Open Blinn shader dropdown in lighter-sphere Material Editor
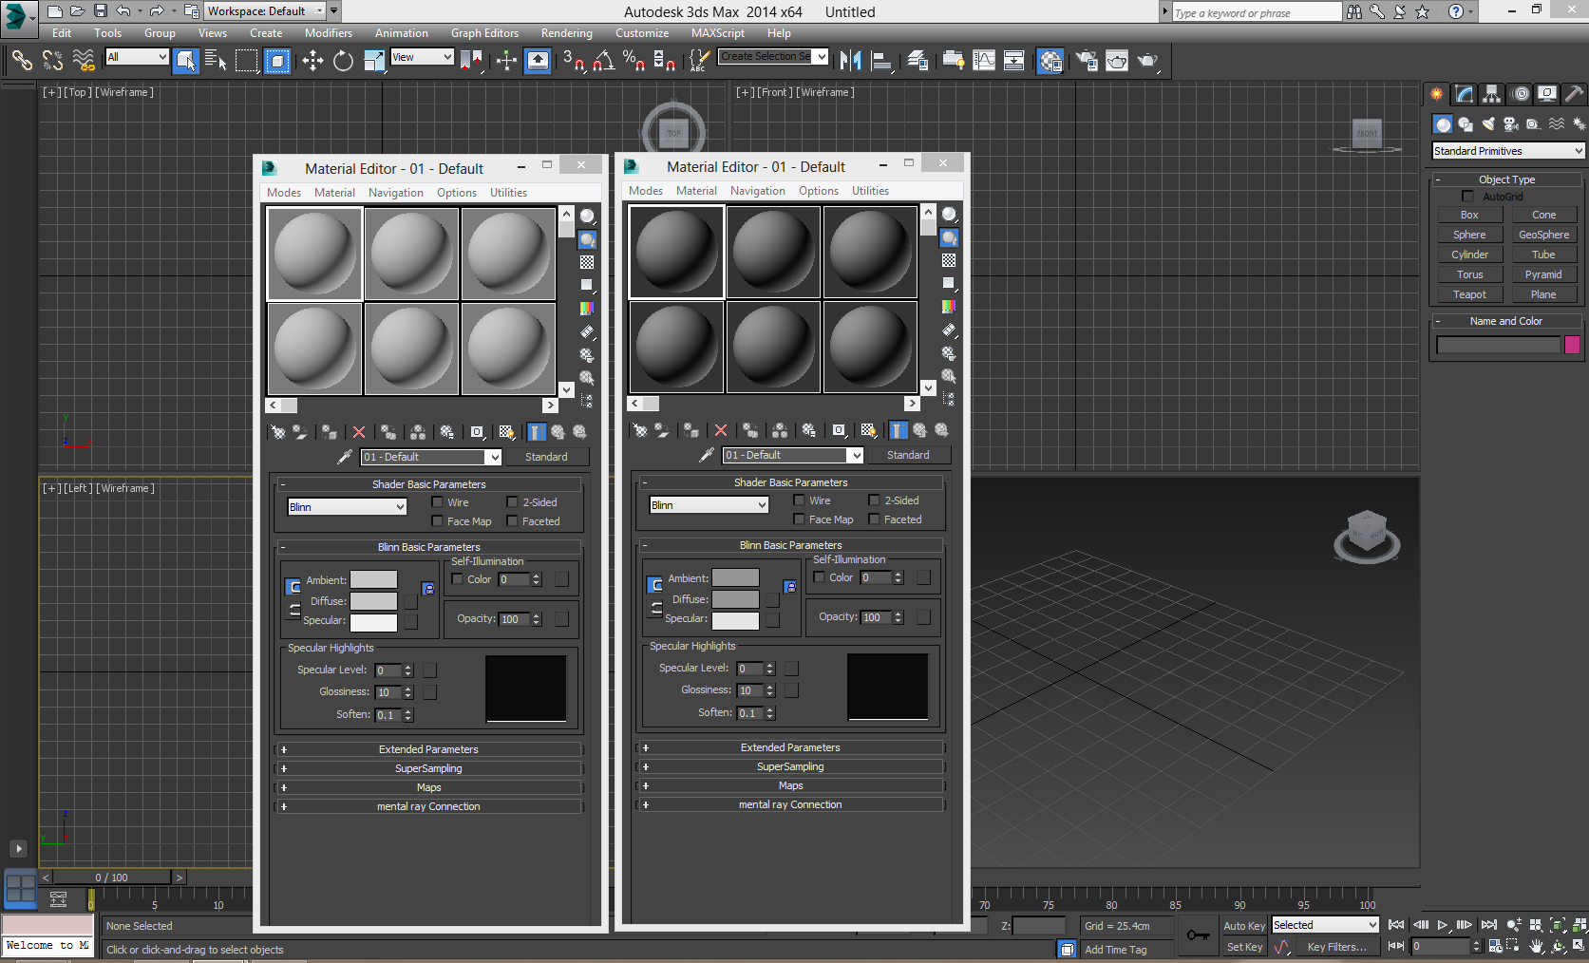This screenshot has width=1589, height=963. coord(348,507)
